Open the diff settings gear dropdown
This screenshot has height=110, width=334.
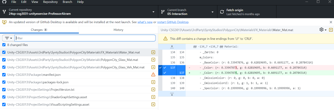coord(323,30)
